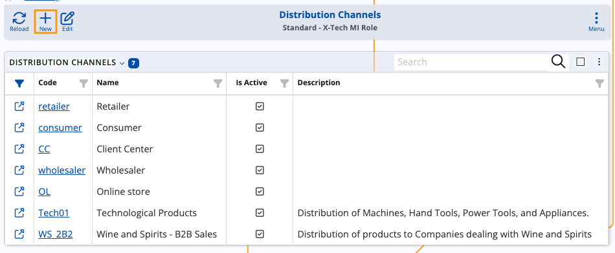Open WS_2B2 row external link icon
Viewport: 615px width, 253px height.
click(19, 234)
